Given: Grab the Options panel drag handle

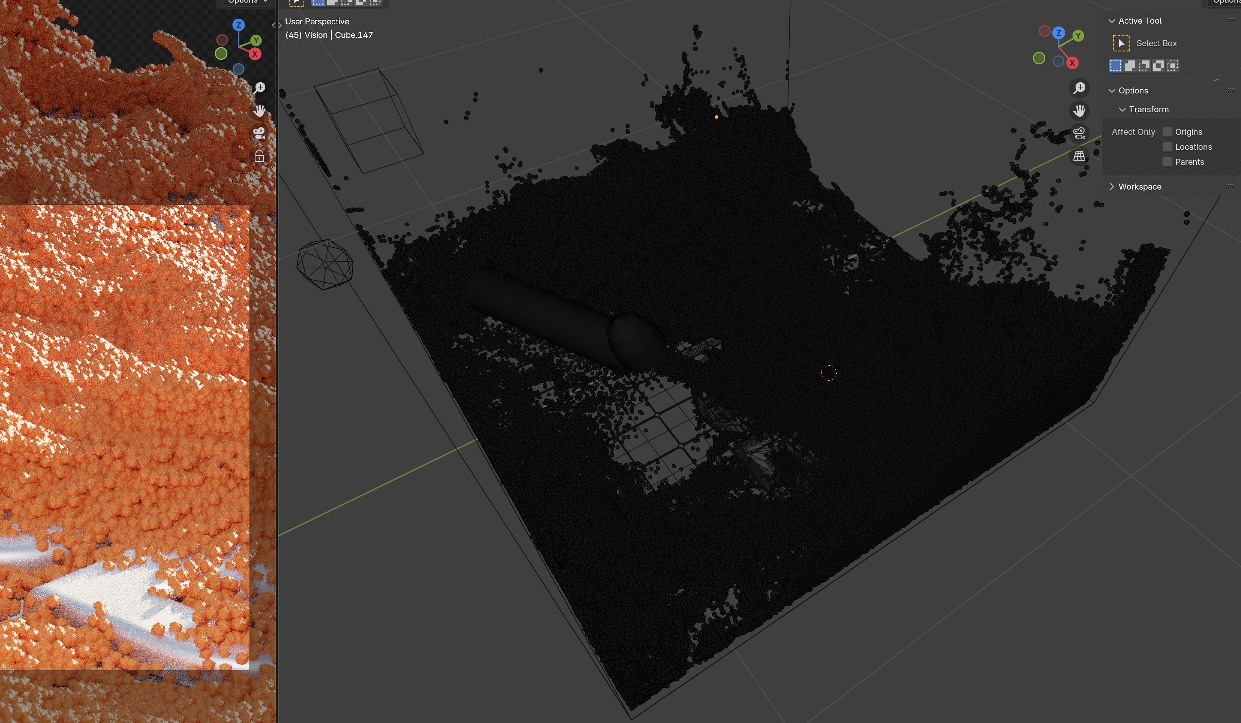Looking at the screenshot, I should pos(1231,90).
